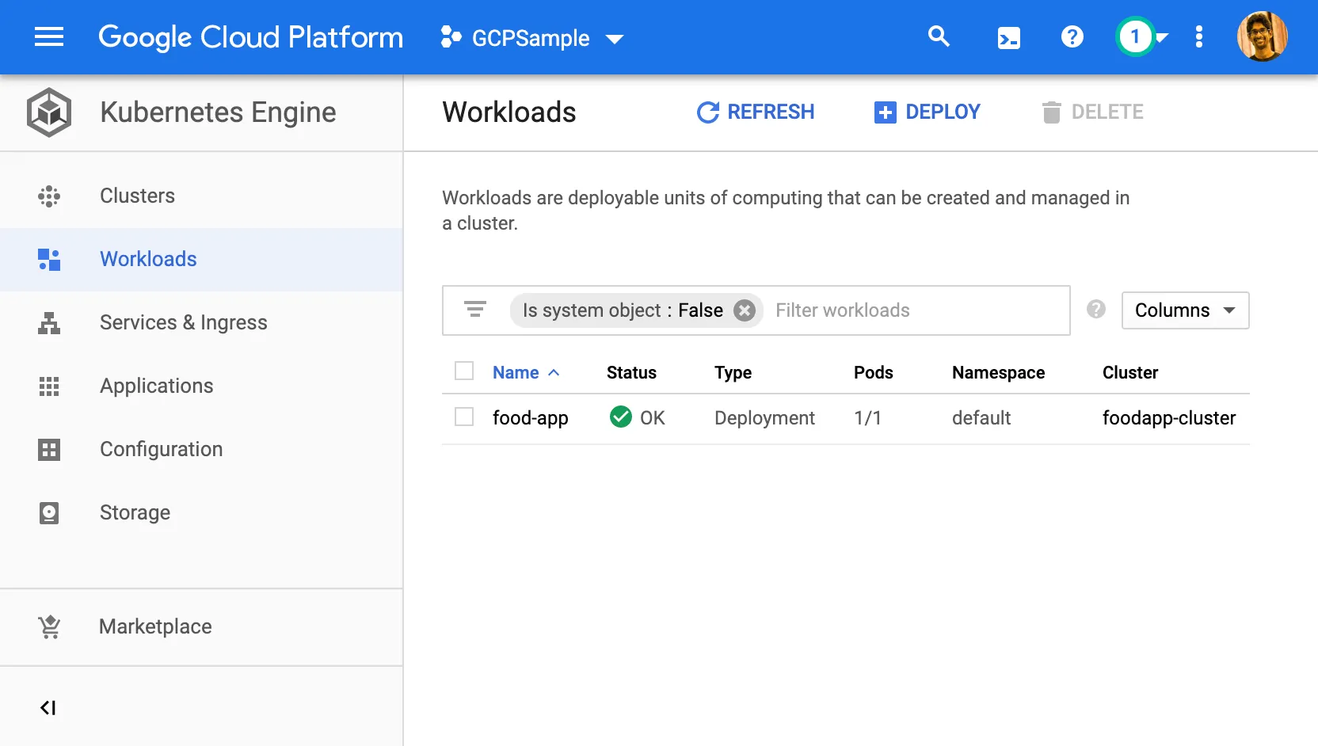The height and width of the screenshot is (746, 1318).
Task: Click the Marketplace cart icon
Action: pyautogui.click(x=49, y=626)
